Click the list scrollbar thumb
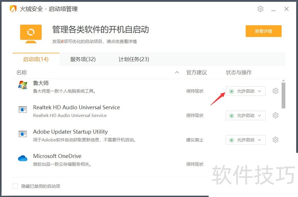 pos(283,96)
